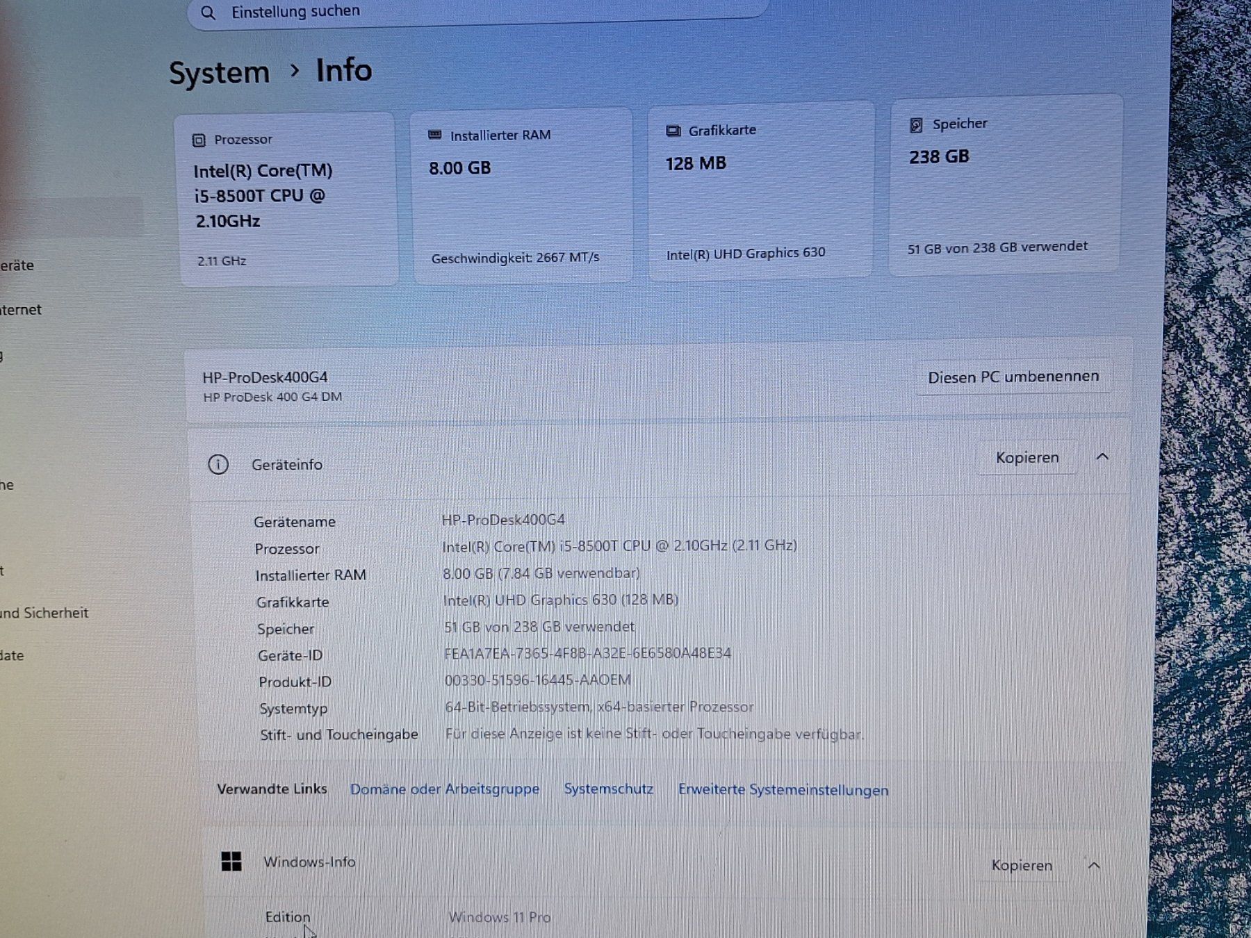Select the sidebar item ending 'eräte'
1251x938 pixels.
[x=17, y=265]
